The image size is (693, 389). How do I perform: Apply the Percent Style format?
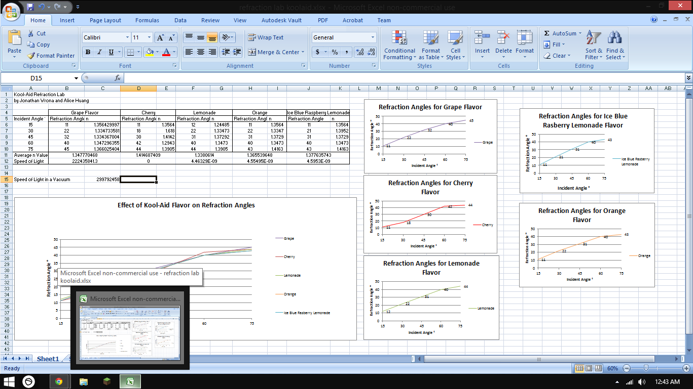pyautogui.click(x=335, y=52)
